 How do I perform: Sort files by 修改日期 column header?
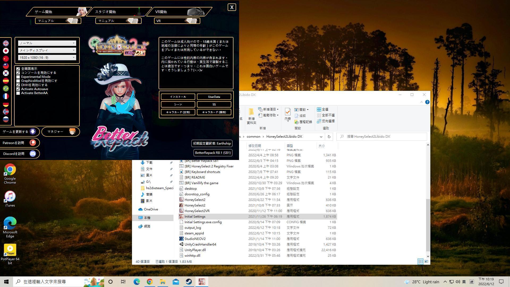pyautogui.click(x=266, y=146)
